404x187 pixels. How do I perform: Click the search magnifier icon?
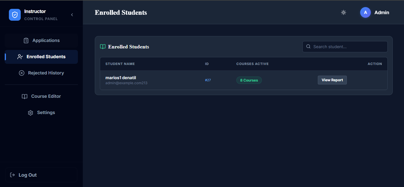308,46
